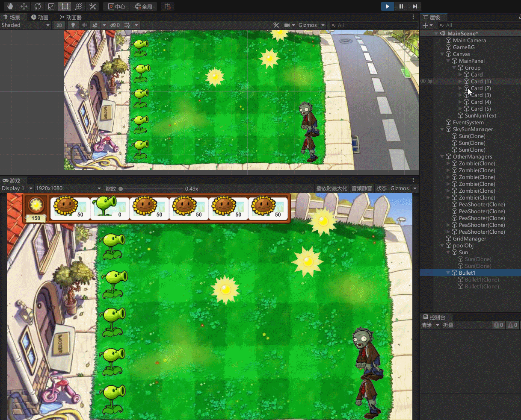Viewport: 521px width, 420px height.
Task: Click the 清除 clear console button
Action: [x=426, y=325]
